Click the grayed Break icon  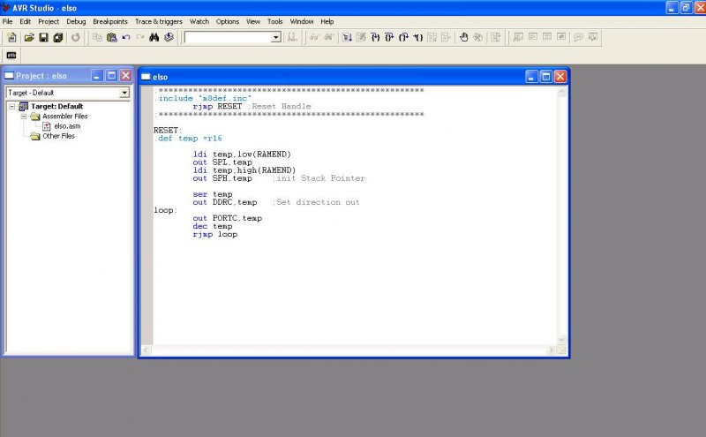click(x=361, y=37)
